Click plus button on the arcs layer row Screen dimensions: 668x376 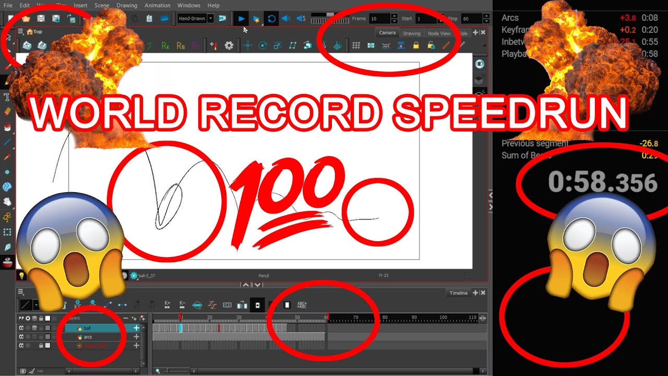pos(136,337)
